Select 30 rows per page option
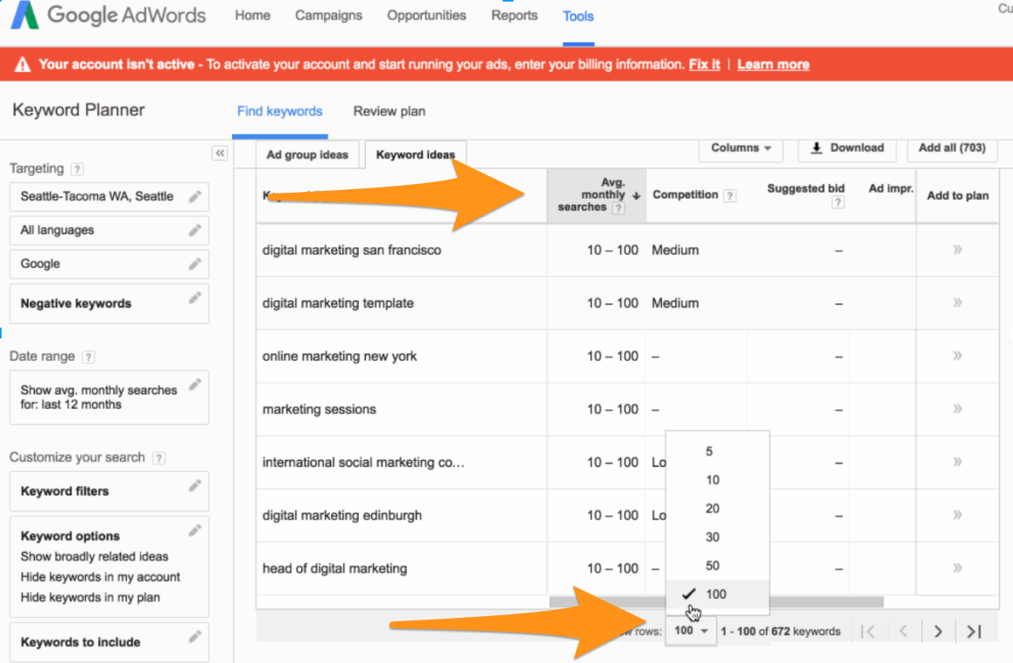This screenshot has width=1013, height=663. [718, 536]
